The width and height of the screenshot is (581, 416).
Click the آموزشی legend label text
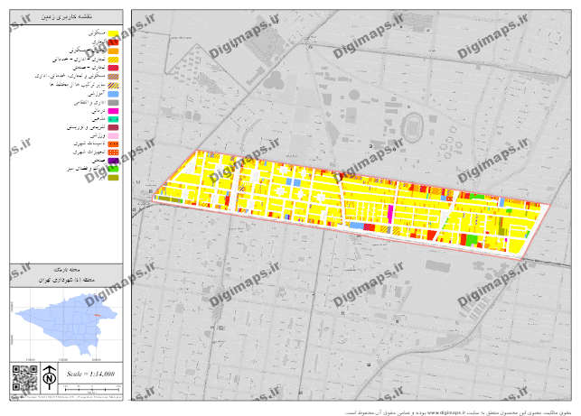[x=97, y=94]
